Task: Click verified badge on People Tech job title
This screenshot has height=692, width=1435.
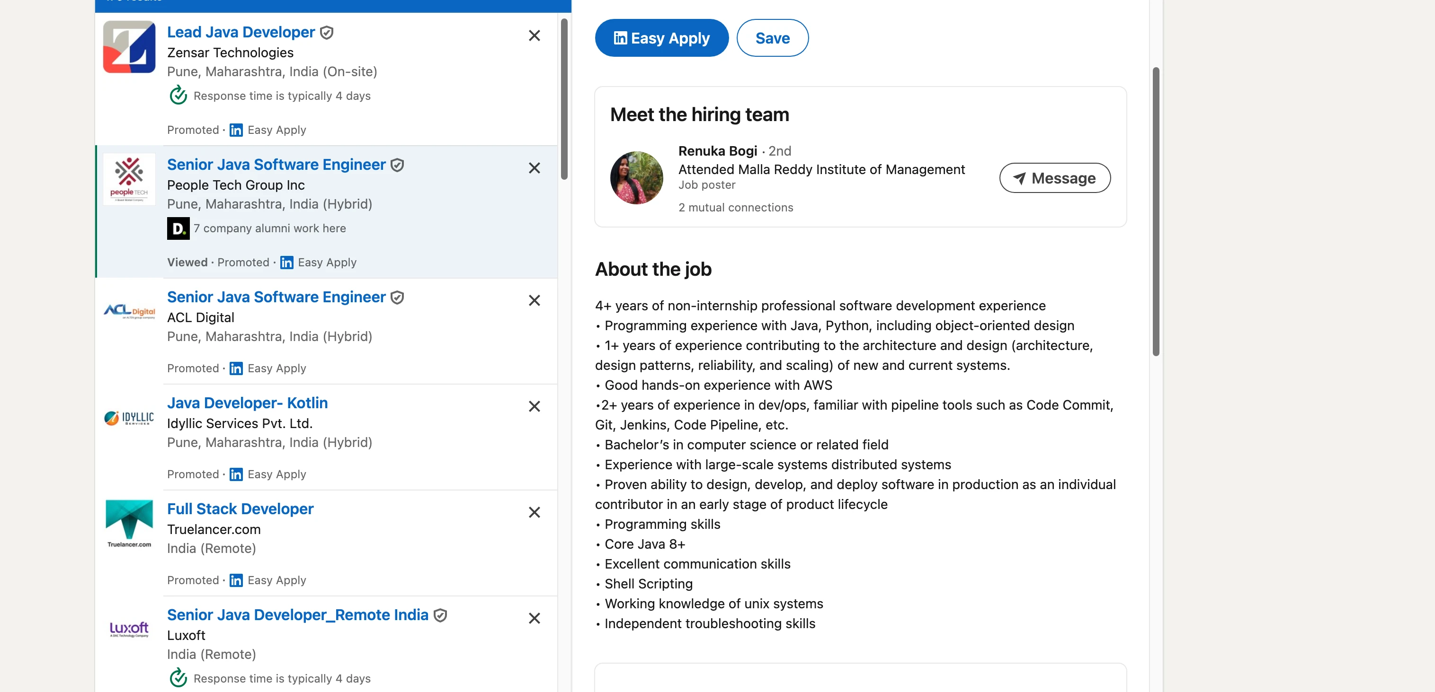Action: tap(397, 166)
